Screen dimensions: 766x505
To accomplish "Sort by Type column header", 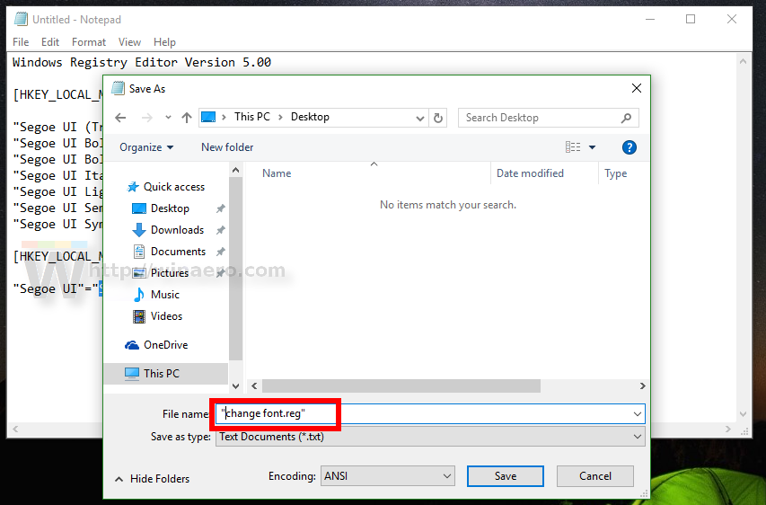I will tap(615, 173).
